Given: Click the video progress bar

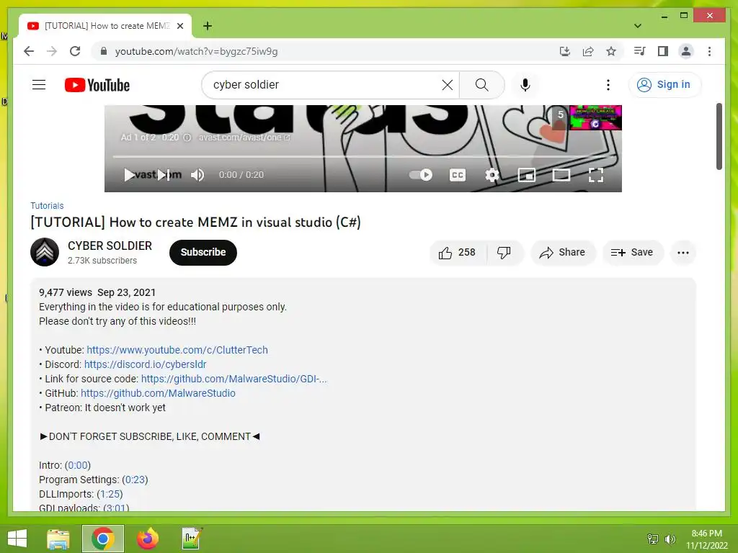Looking at the screenshot, I should (x=363, y=156).
